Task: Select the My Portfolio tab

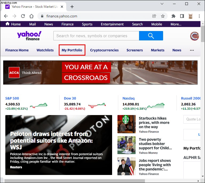Action: point(72,50)
